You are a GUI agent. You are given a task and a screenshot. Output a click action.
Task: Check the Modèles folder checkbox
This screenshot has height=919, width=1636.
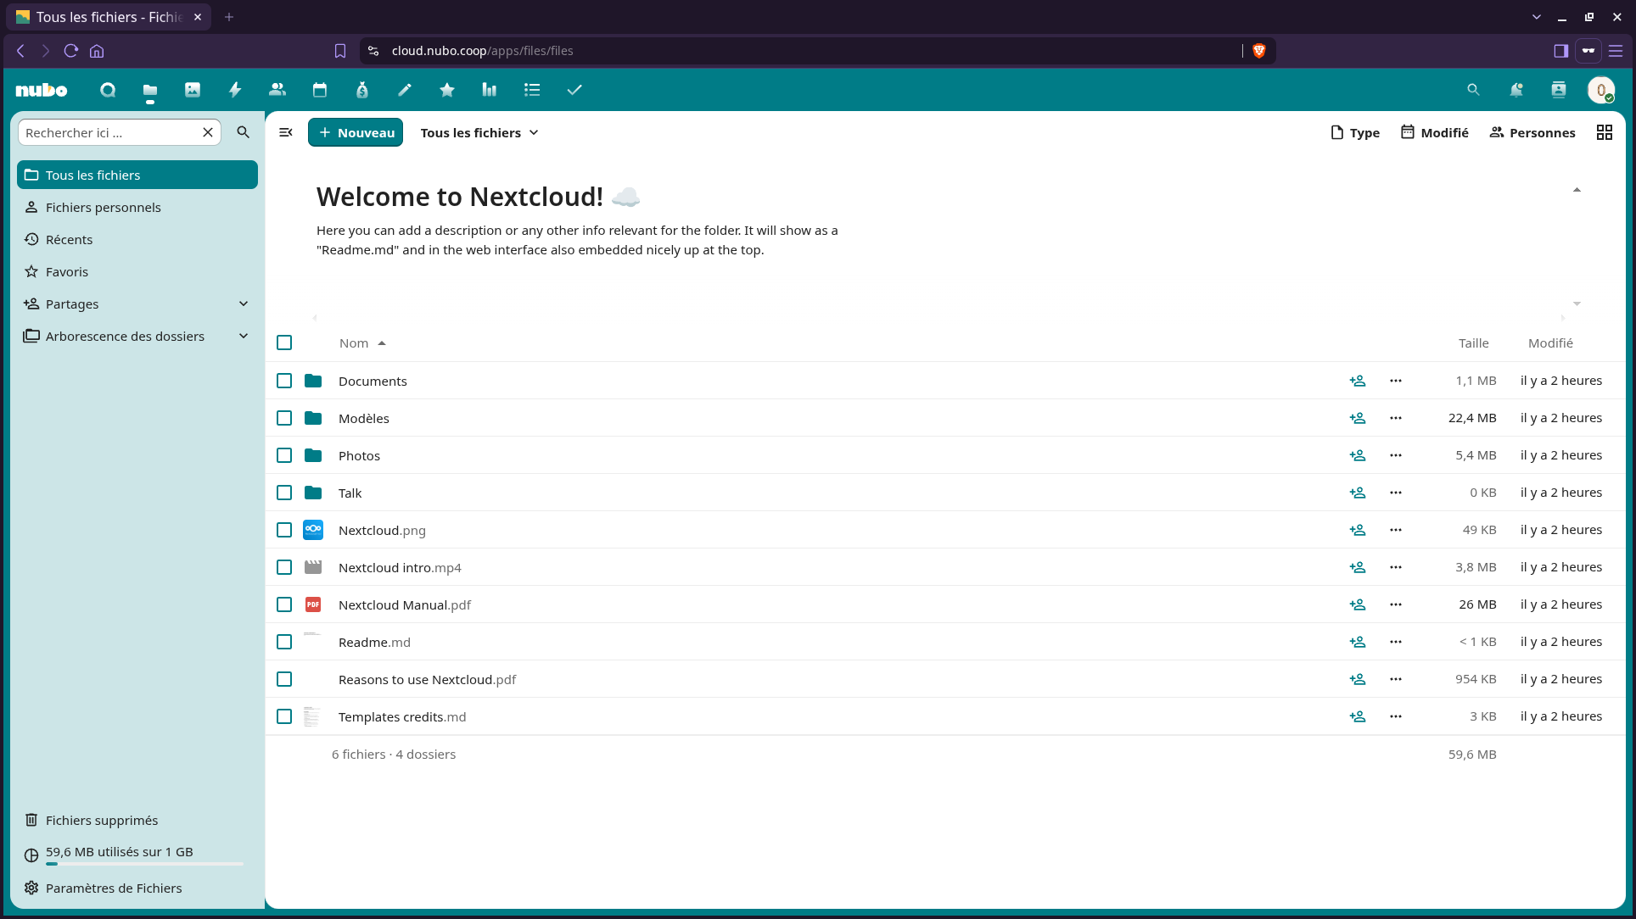[284, 418]
